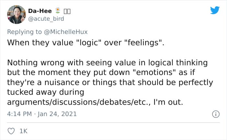Click the text "tucked away during"
227x140 pixels.
click(x=45, y=92)
